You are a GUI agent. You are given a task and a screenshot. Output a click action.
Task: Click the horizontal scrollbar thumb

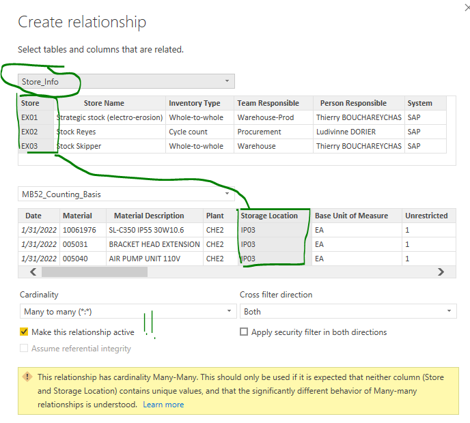(94, 272)
